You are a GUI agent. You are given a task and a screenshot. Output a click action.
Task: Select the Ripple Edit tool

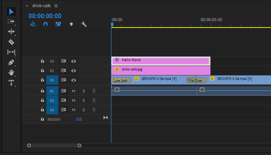11,32
